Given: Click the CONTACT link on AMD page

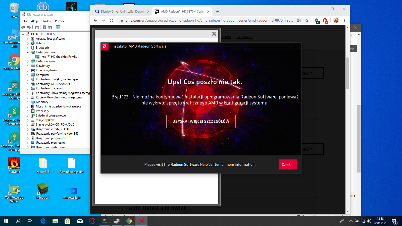Looking at the screenshot, I should point(244,37).
